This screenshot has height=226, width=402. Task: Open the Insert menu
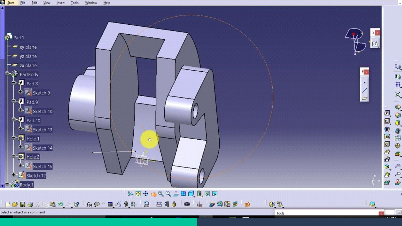[60, 3]
